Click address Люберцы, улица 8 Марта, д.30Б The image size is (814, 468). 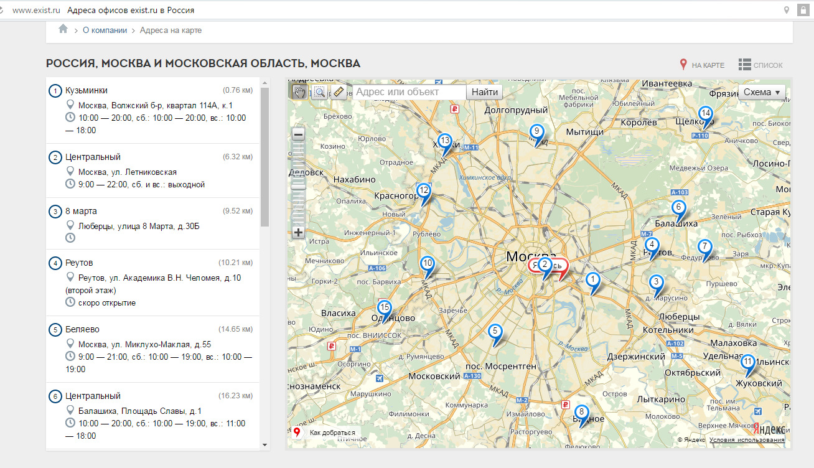[139, 227]
